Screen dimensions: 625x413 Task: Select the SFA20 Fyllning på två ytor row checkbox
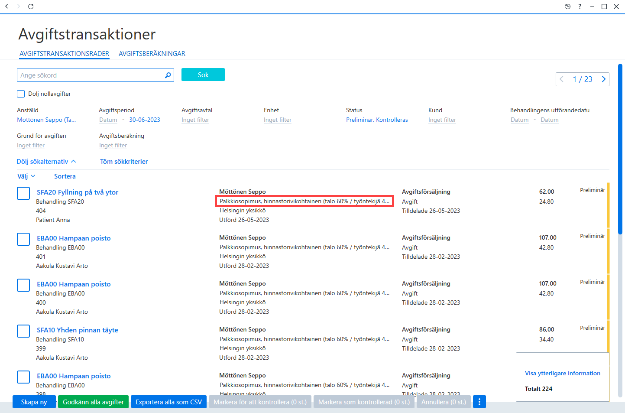[x=23, y=193]
